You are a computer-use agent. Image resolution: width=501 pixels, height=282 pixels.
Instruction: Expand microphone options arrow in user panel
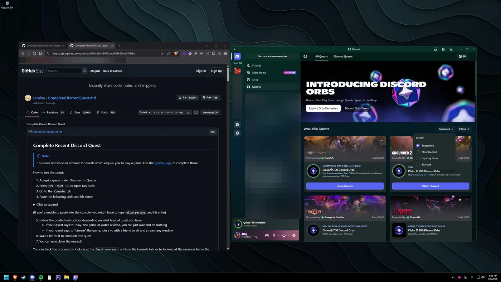pyautogui.click(x=278, y=235)
